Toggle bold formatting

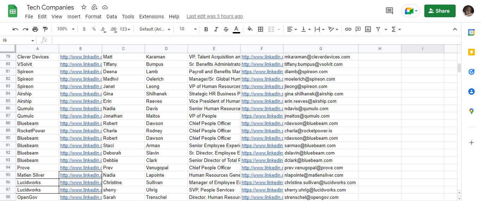pos(206,29)
